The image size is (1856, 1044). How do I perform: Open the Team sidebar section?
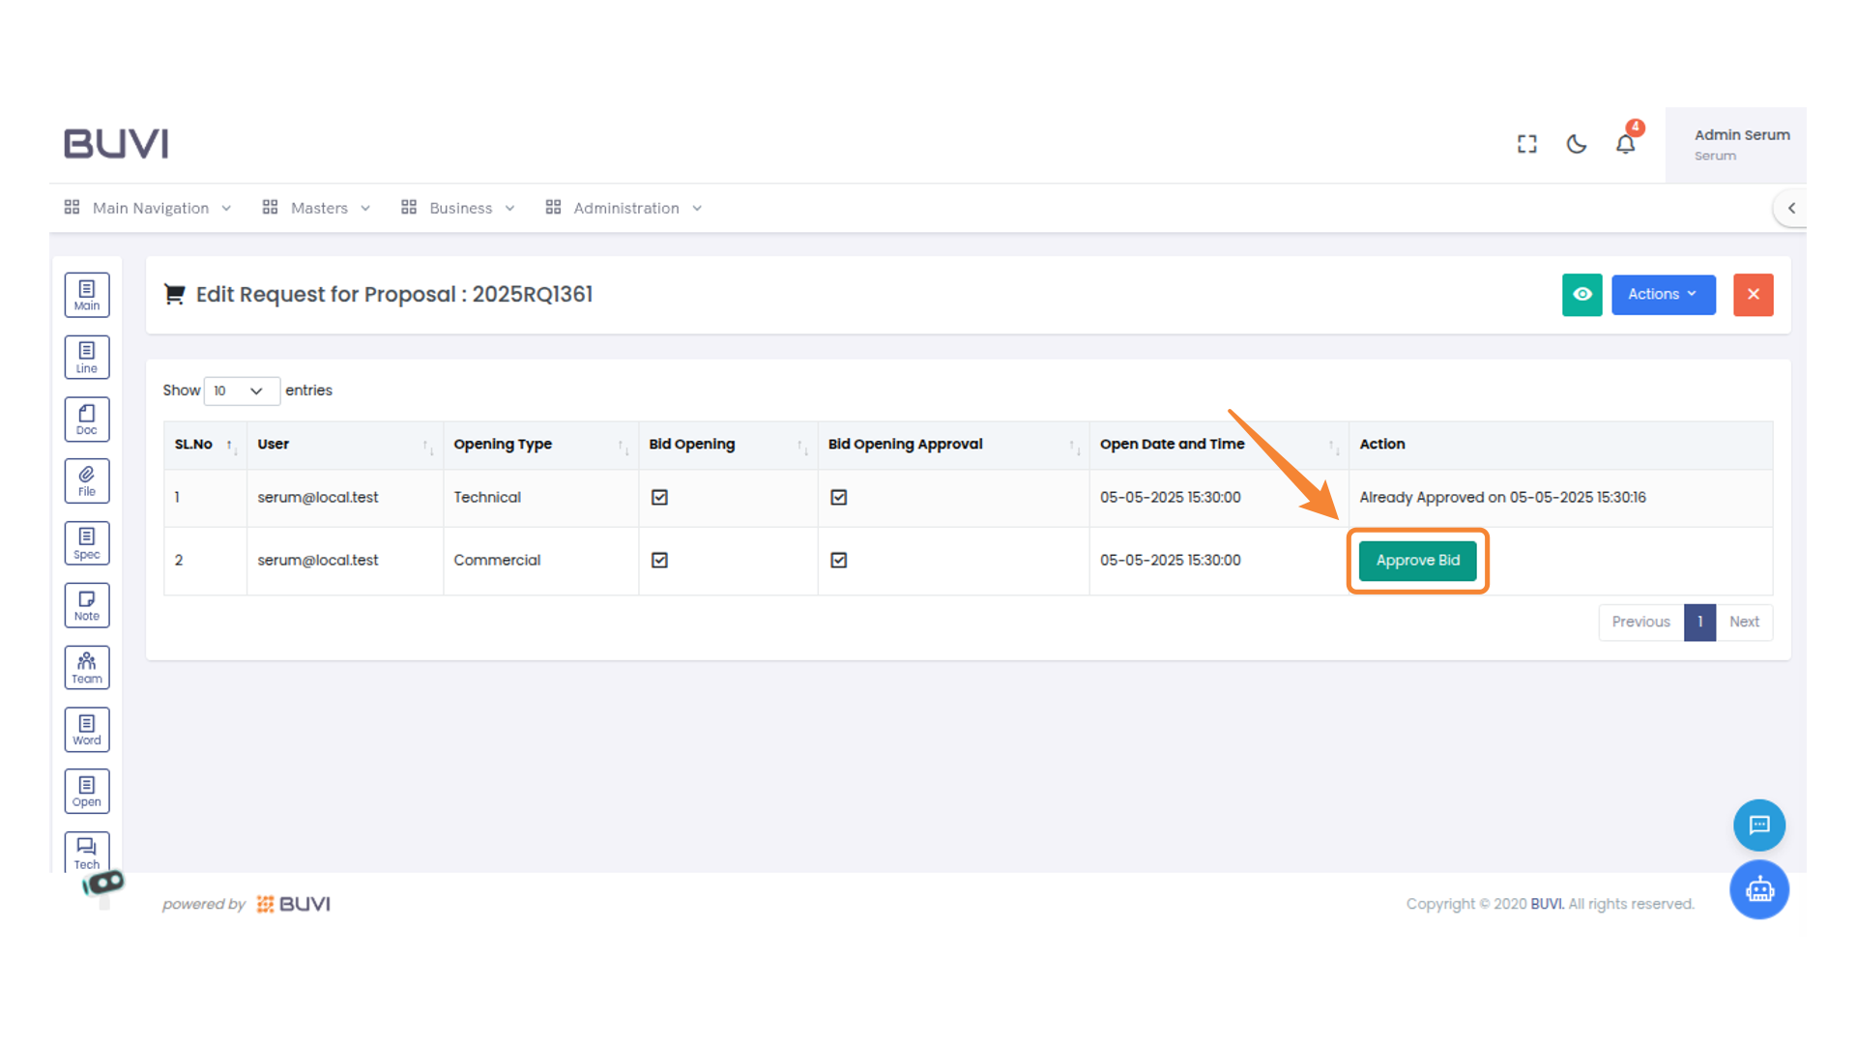click(87, 667)
